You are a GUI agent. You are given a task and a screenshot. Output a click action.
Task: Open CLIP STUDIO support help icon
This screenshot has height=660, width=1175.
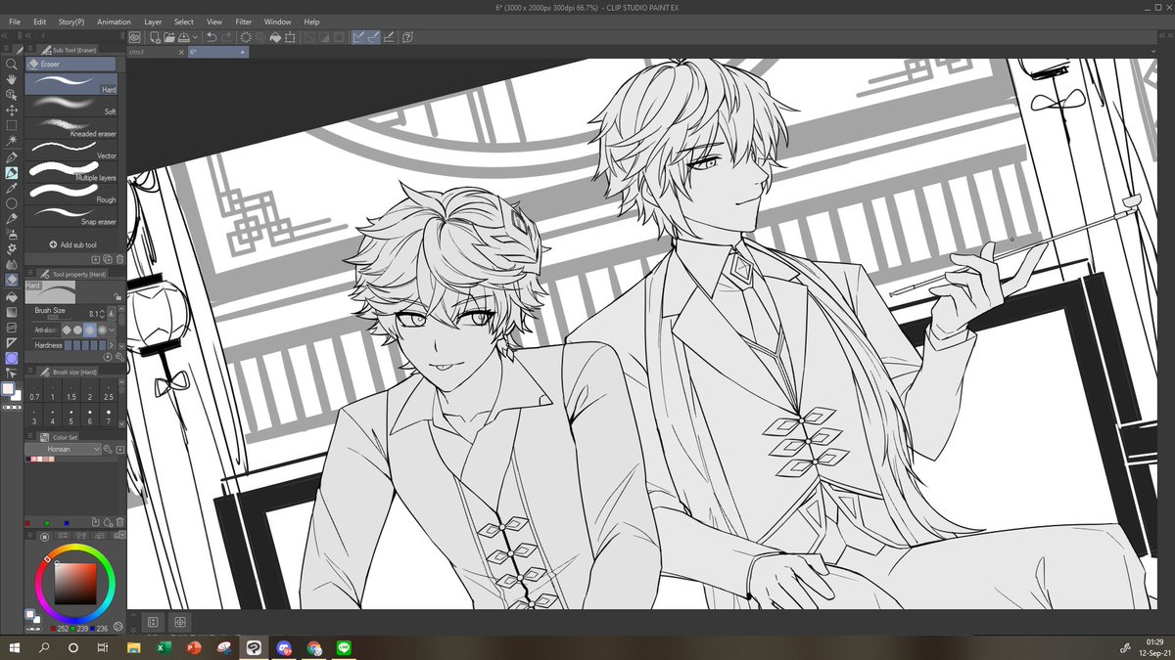[x=407, y=37]
